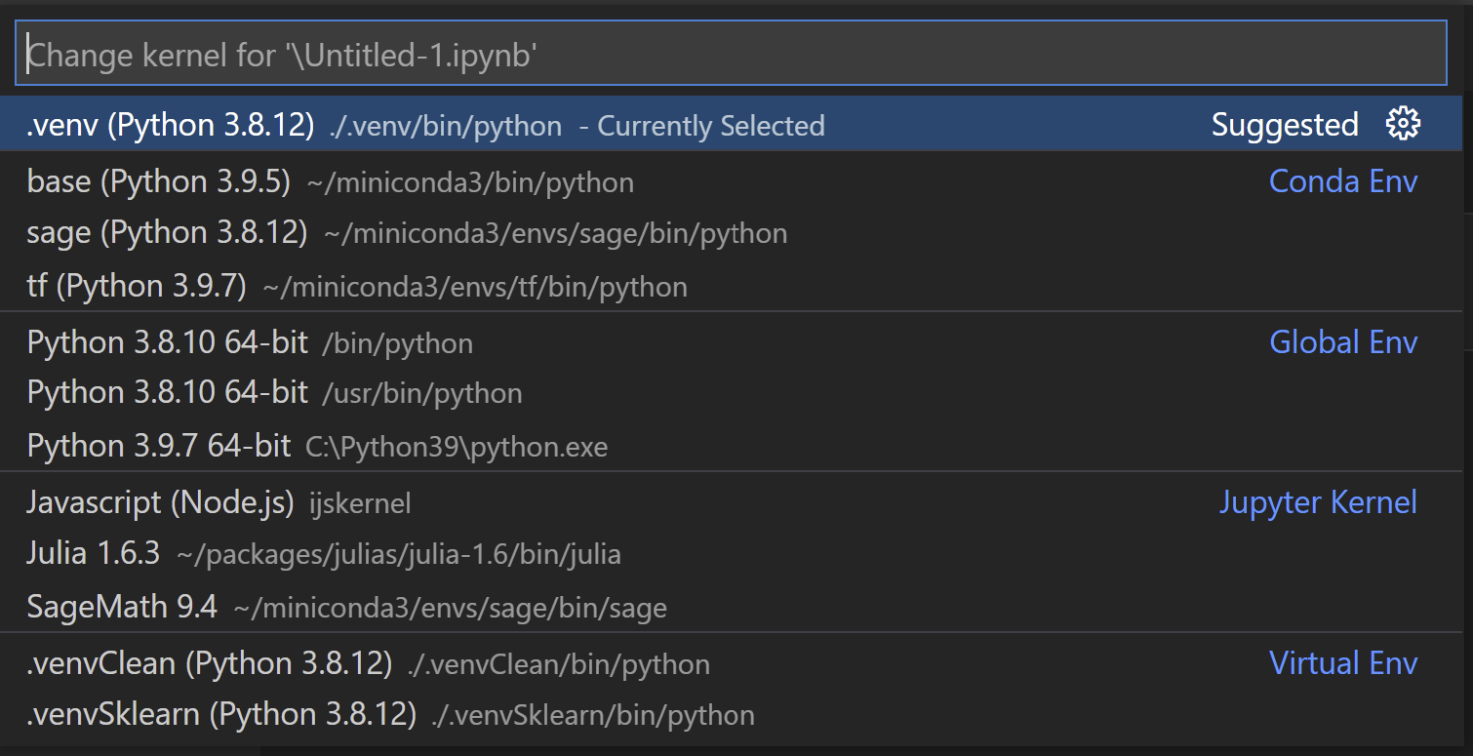The image size is (1473, 756).
Task: Open kernel settings via the gear icon
Action: [x=1402, y=123]
